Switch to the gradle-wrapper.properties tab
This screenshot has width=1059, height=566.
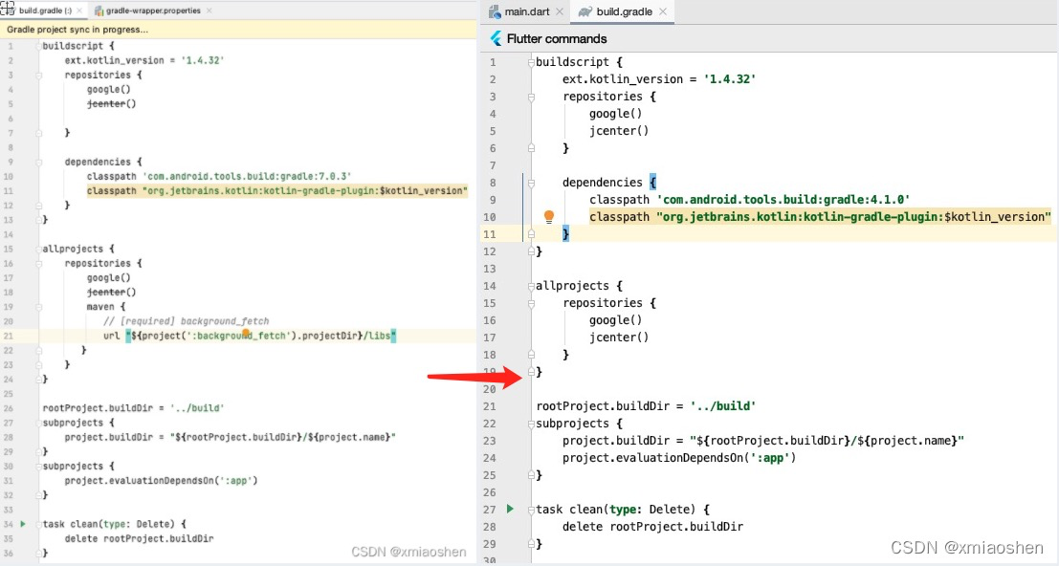[x=153, y=12]
